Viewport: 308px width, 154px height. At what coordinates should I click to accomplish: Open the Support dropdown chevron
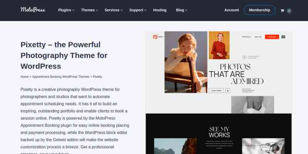pos(145,10)
